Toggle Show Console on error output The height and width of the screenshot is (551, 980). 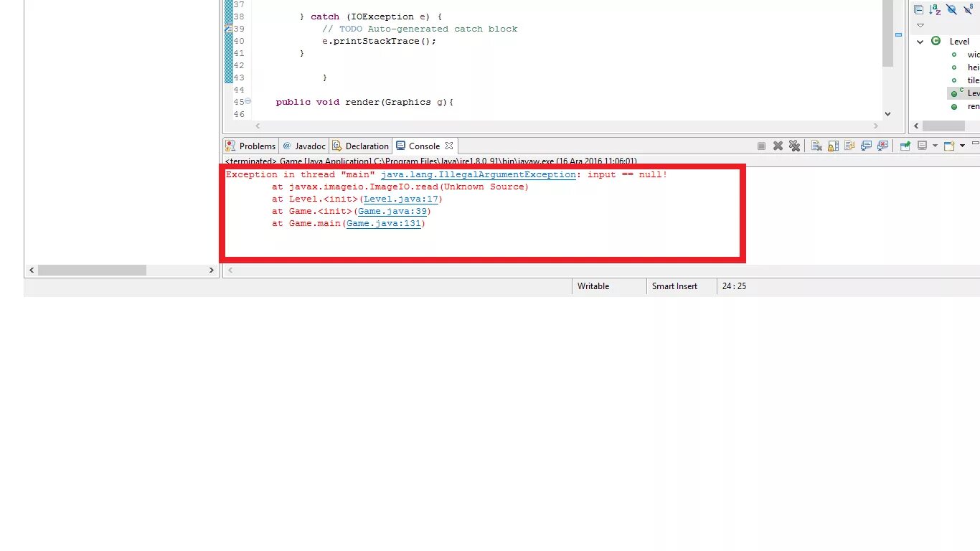882,146
